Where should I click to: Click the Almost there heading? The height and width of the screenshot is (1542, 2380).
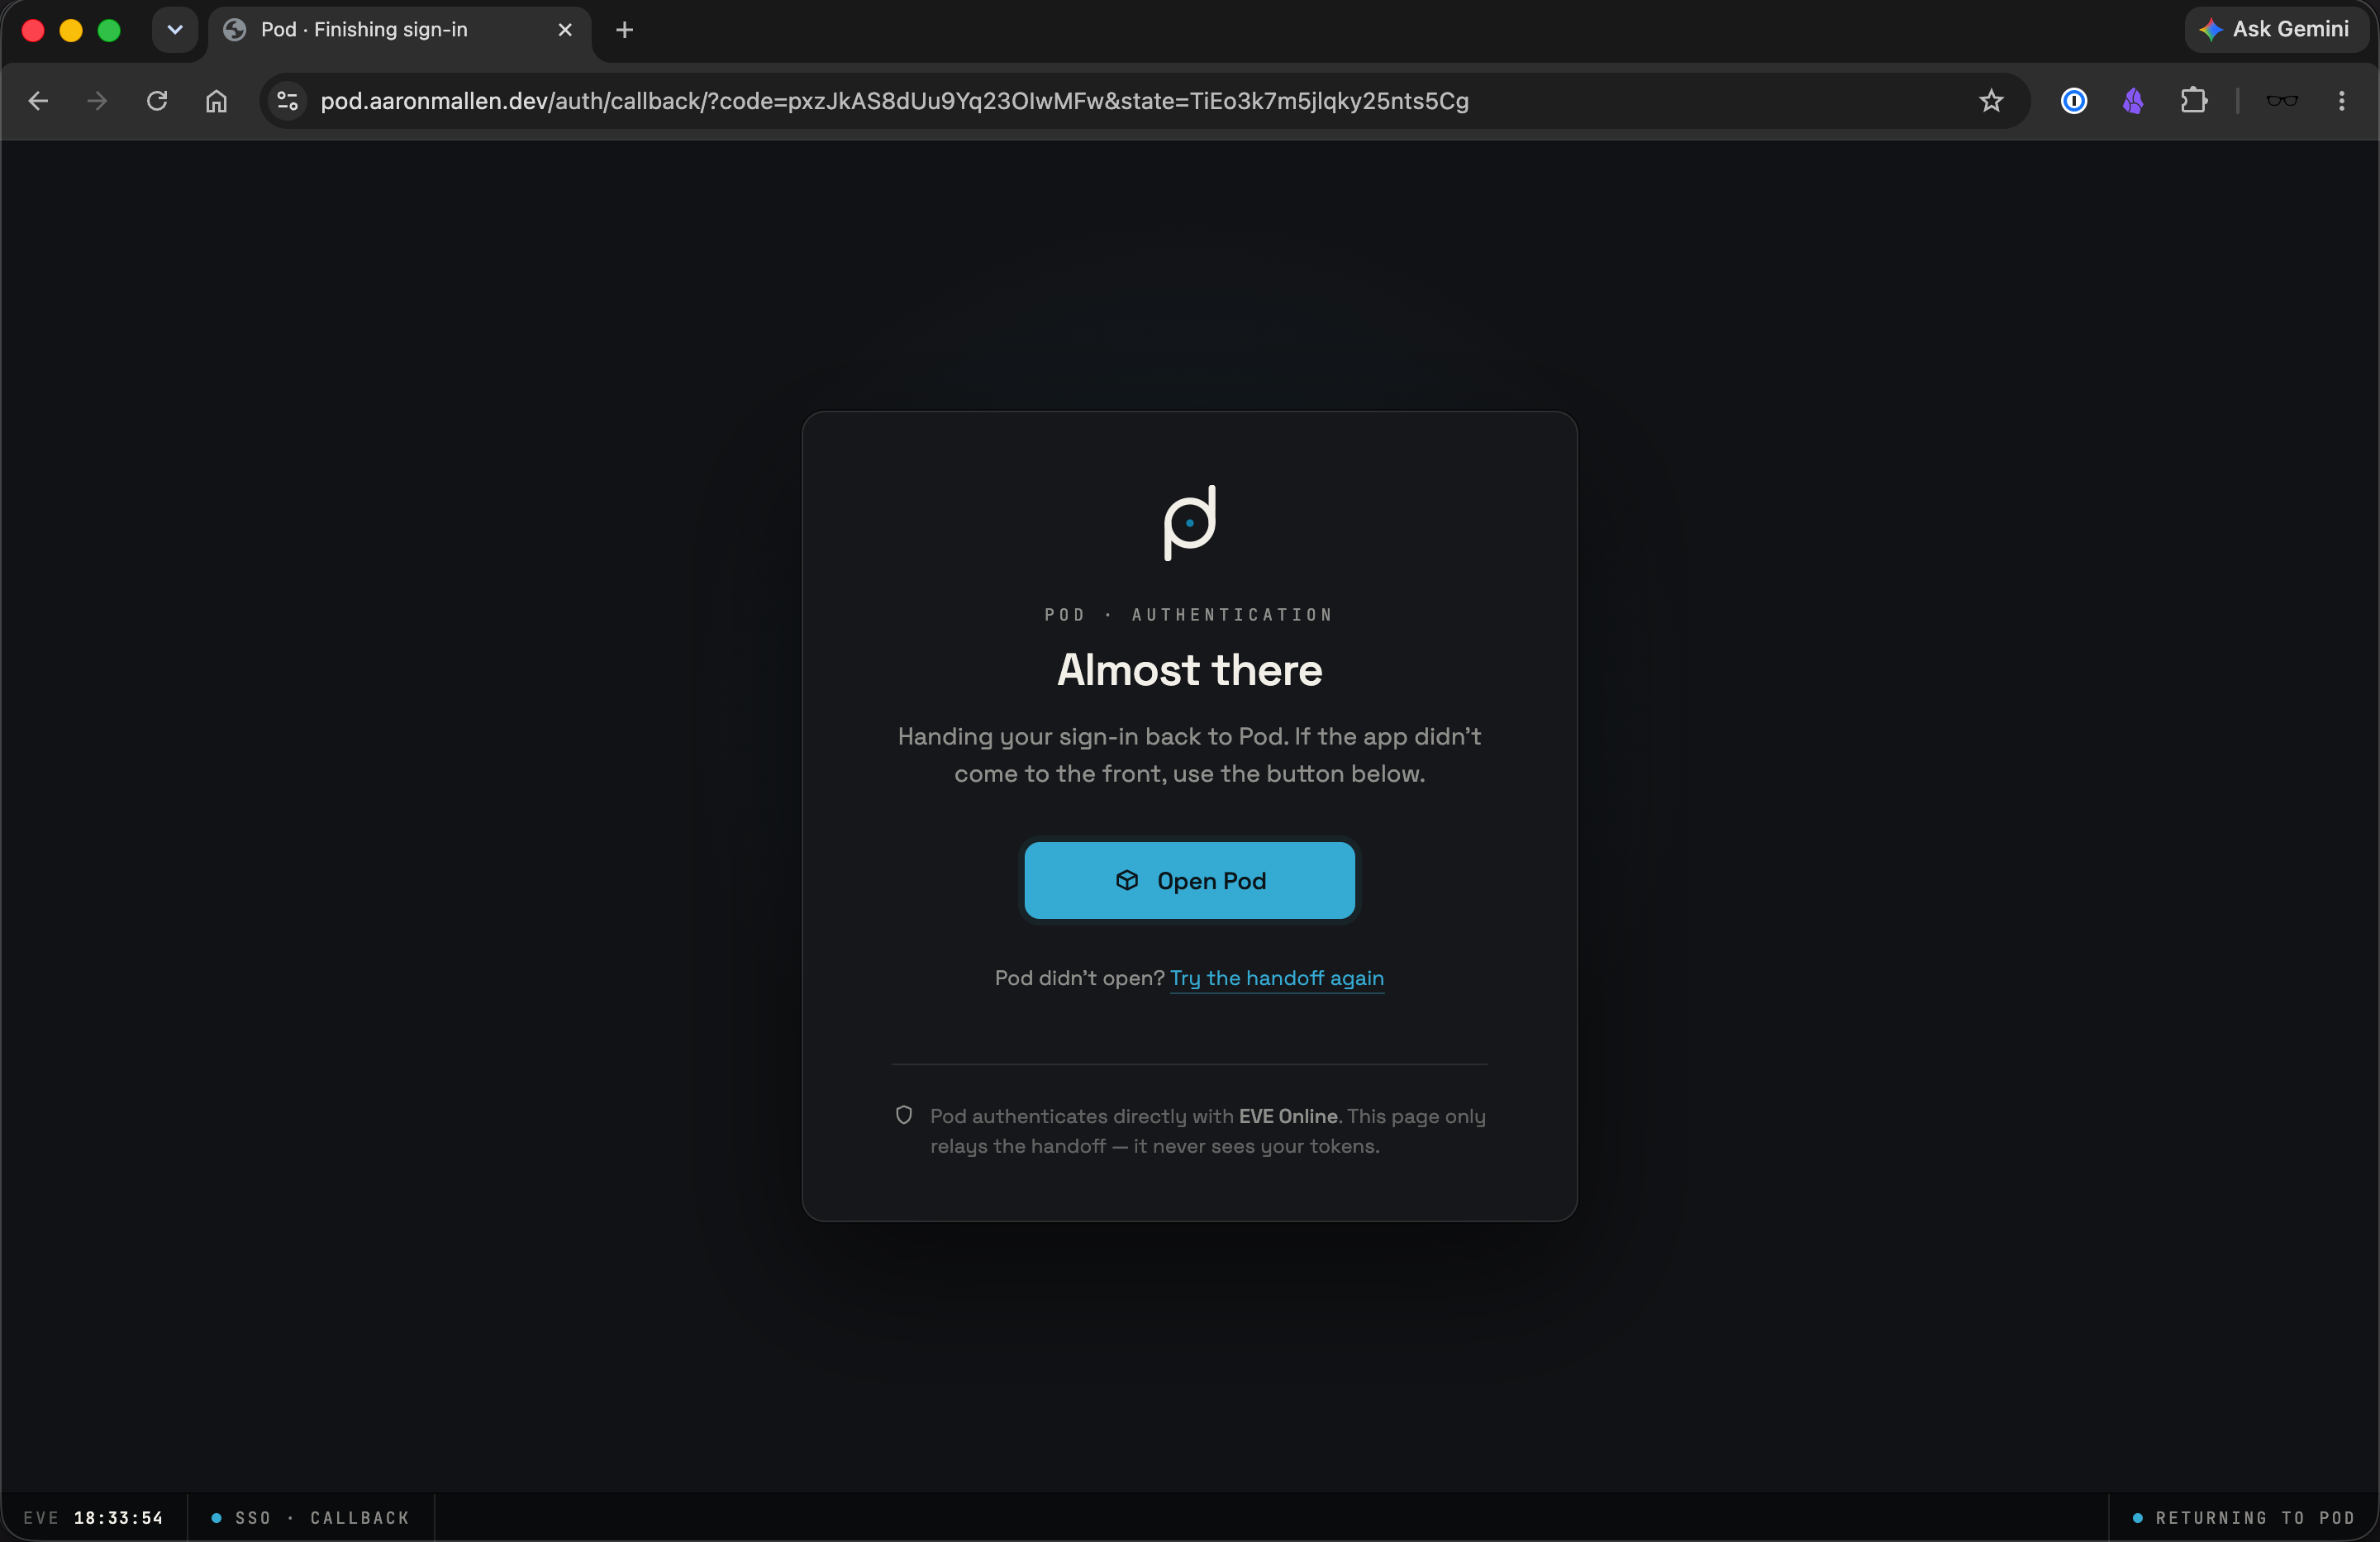click(x=1190, y=670)
